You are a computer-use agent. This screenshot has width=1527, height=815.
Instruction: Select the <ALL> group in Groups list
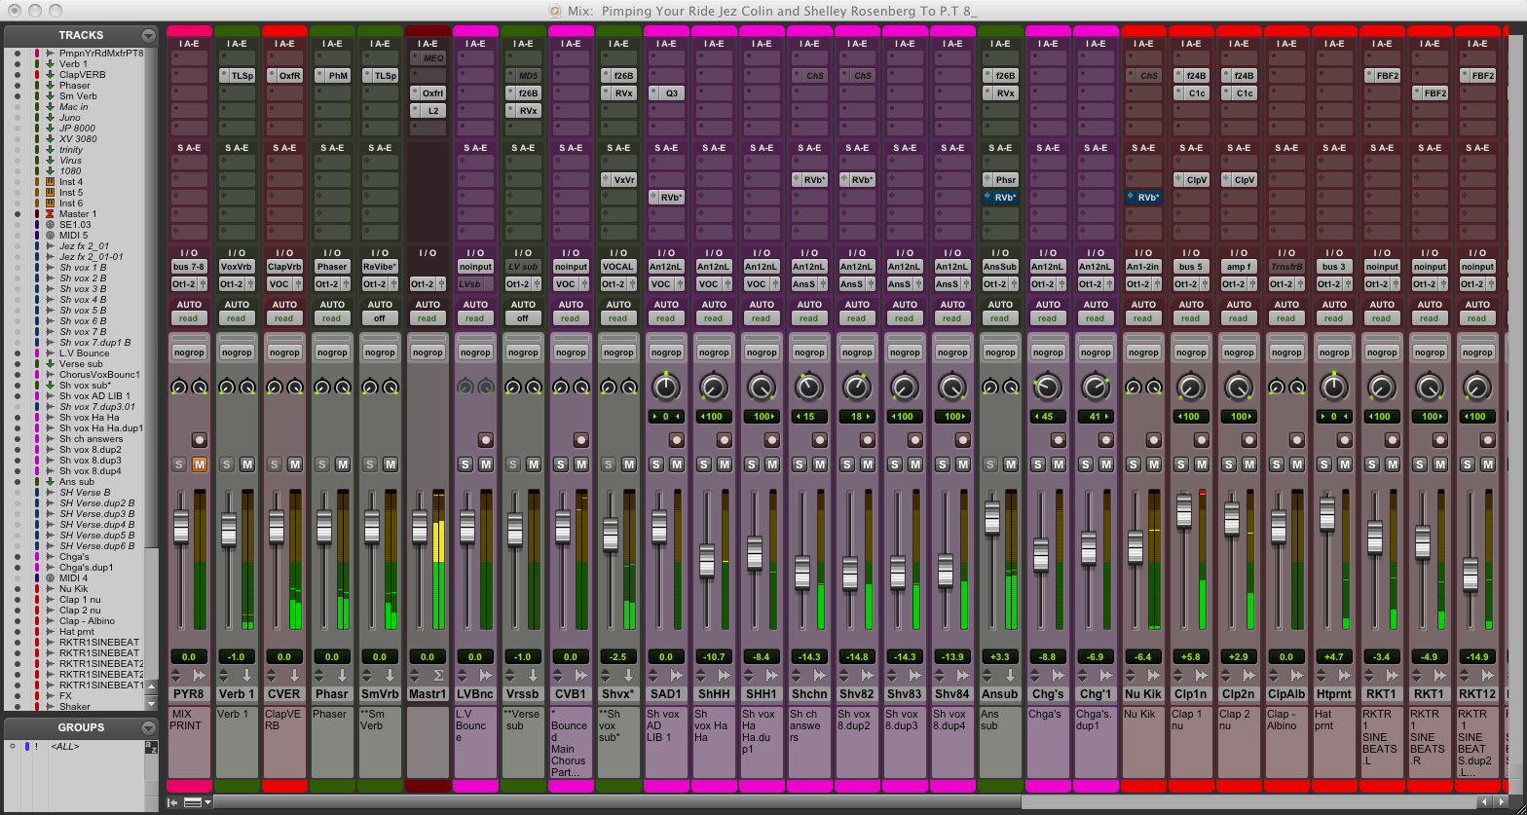(64, 747)
